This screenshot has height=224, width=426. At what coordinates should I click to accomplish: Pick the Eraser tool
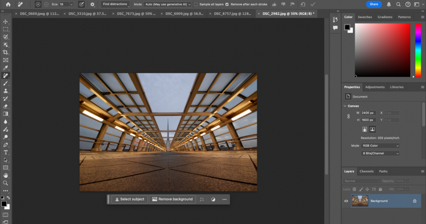point(5,106)
